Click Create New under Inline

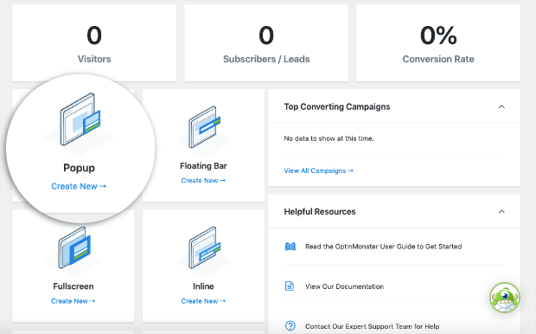pos(203,301)
